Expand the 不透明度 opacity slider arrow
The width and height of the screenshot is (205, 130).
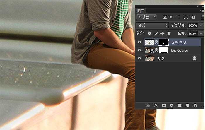(201, 25)
